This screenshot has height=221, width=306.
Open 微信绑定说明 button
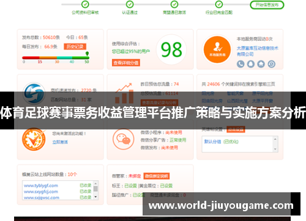click(x=157, y=176)
